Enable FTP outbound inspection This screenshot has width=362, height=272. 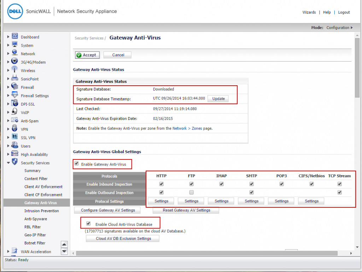[x=191, y=192]
